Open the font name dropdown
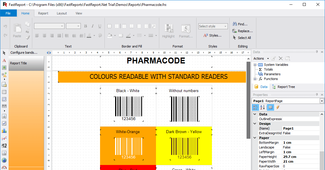Screen dimensions: 325x170 pyautogui.click(x=62, y=26)
